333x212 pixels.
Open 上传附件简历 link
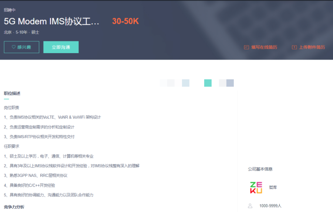(312, 47)
